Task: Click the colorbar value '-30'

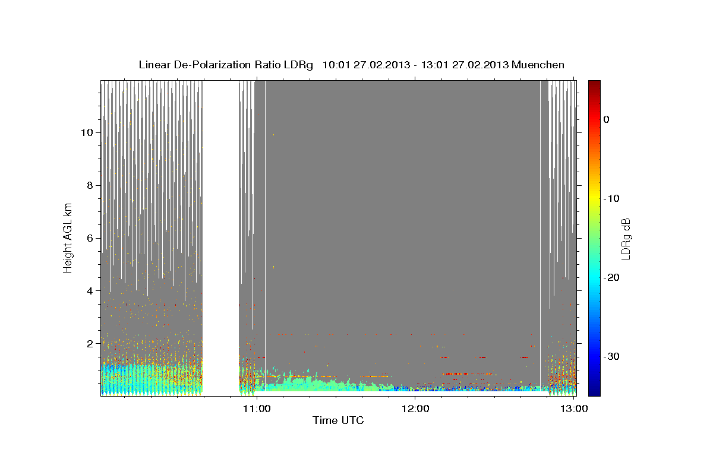Action: 612,357
